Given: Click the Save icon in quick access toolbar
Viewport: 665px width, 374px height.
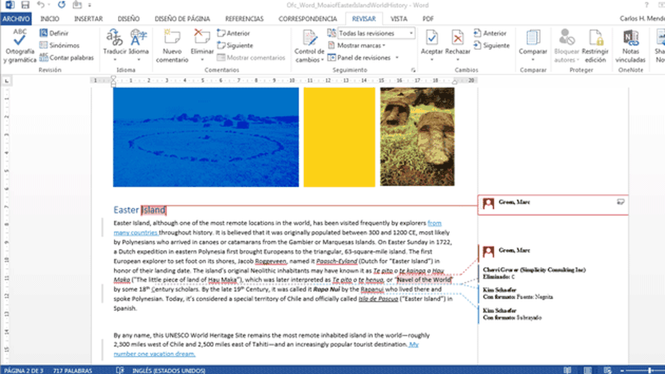Looking at the screenshot, I should (25, 6).
